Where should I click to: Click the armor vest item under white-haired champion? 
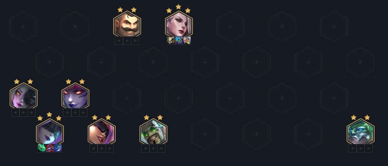coord(171,40)
